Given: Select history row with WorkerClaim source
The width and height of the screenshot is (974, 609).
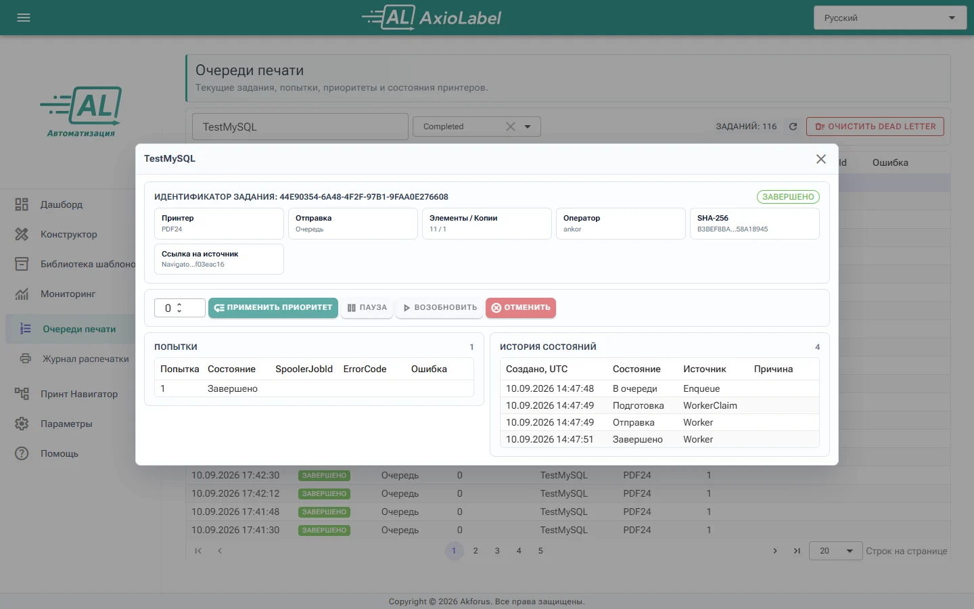Looking at the screenshot, I should [x=659, y=405].
